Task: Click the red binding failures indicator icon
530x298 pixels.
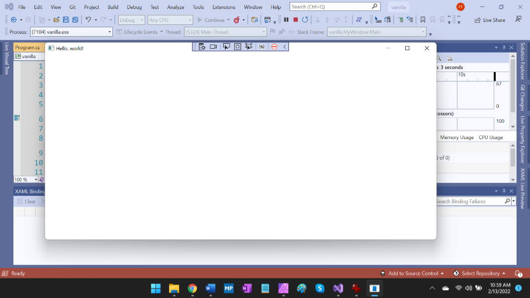Action: (274, 47)
